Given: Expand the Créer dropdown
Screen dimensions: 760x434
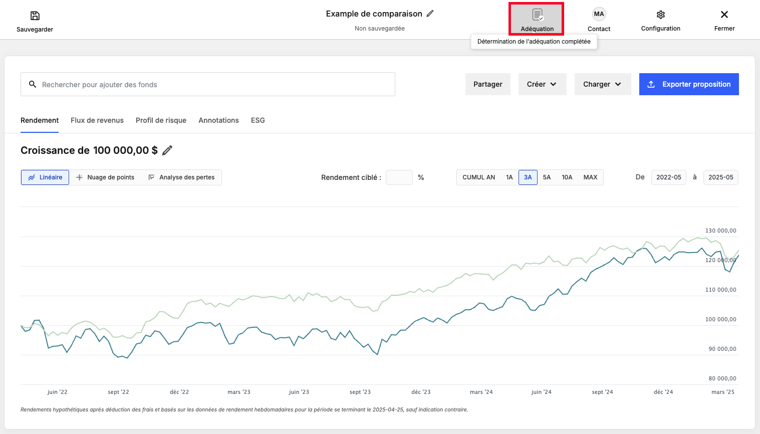Looking at the screenshot, I should click(x=543, y=84).
